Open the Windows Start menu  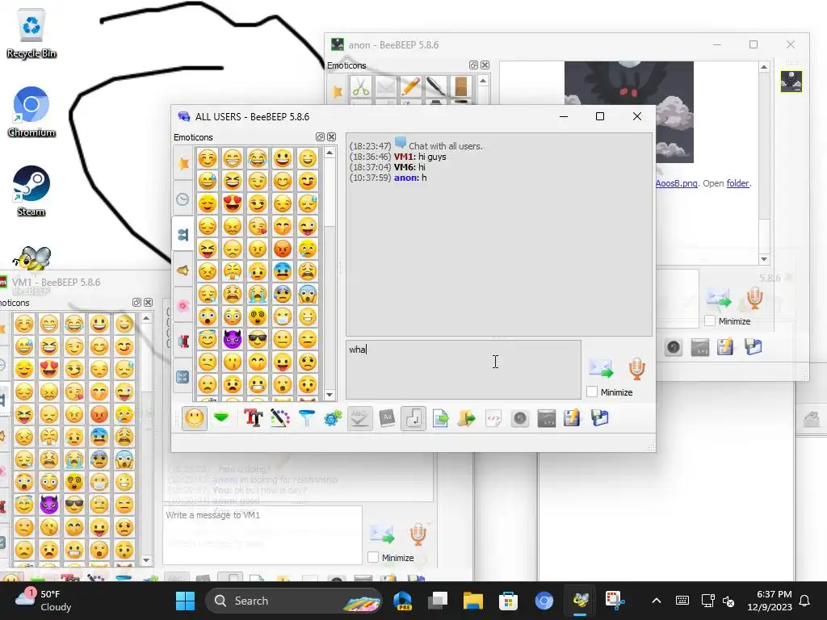tap(185, 601)
